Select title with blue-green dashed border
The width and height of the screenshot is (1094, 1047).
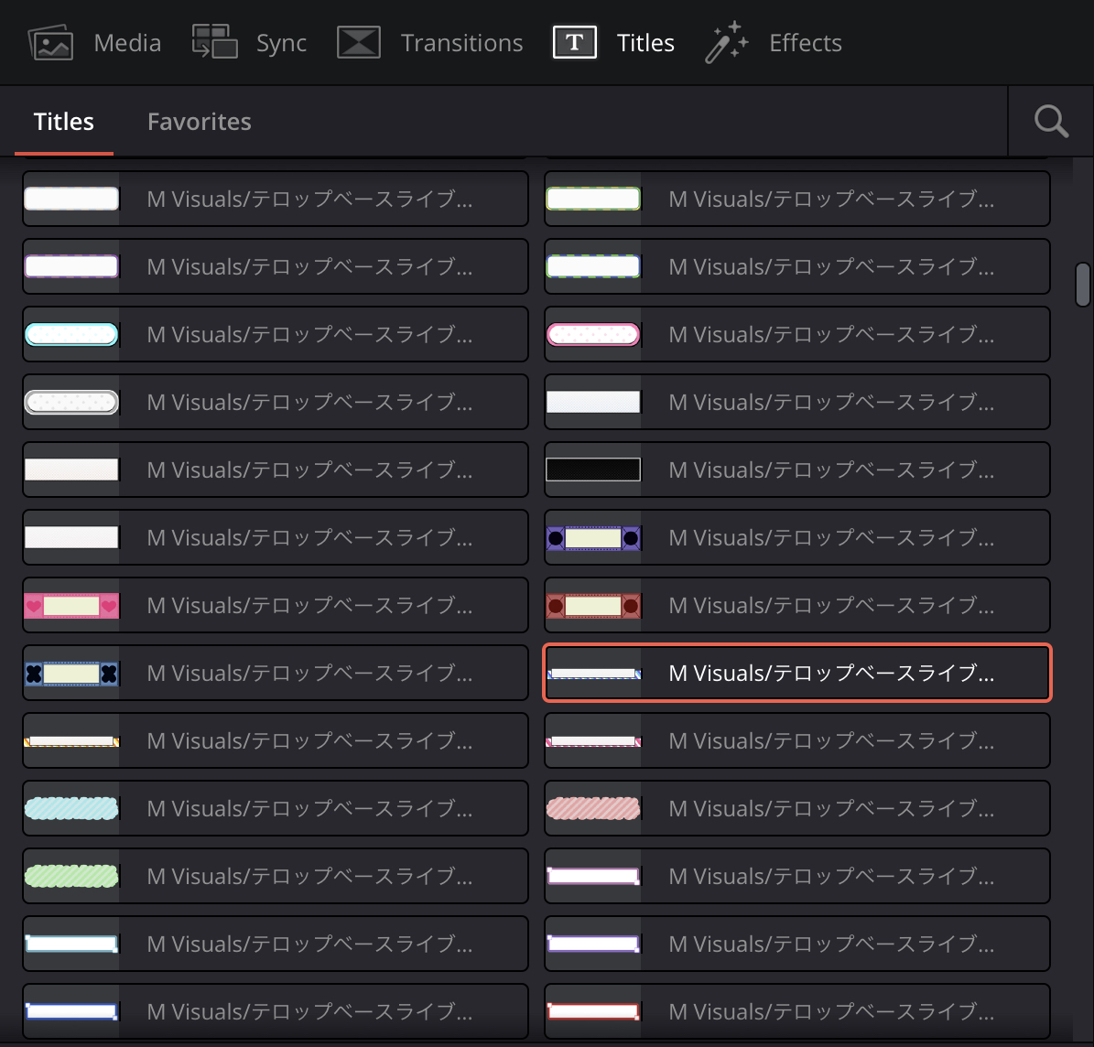tap(796, 266)
